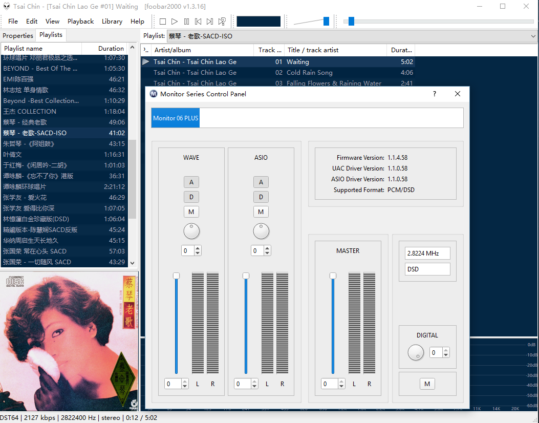Toggle the WAVE channel M mute button
Screen dimensions: 539x423
pos(191,212)
